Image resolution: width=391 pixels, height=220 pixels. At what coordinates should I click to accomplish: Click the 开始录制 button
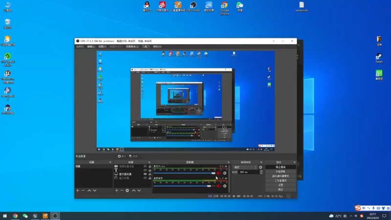coord(281,172)
